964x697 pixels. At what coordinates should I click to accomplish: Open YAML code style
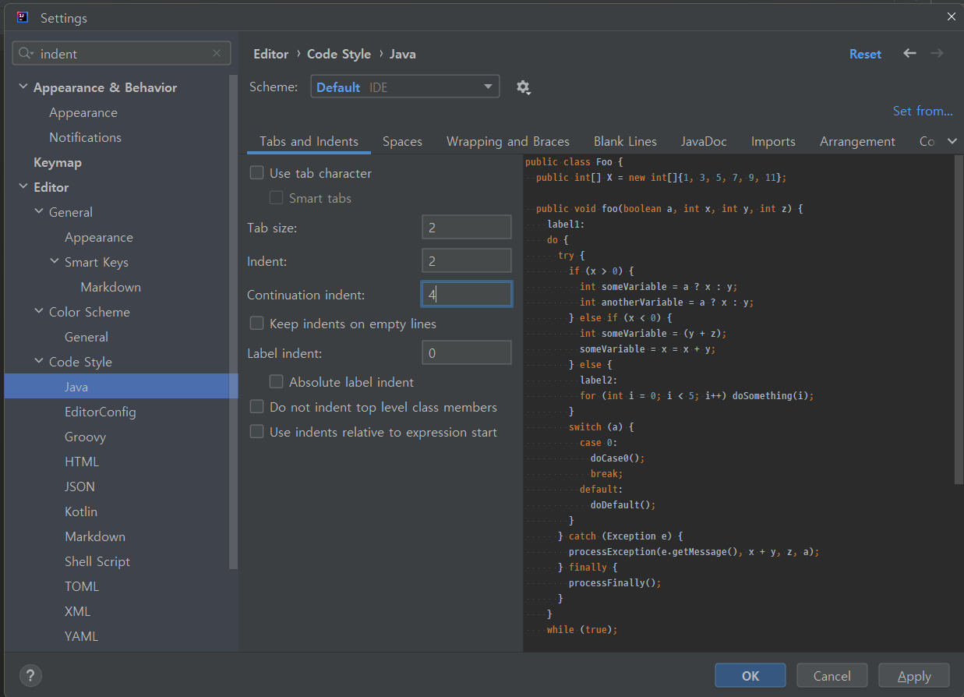pyautogui.click(x=81, y=636)
